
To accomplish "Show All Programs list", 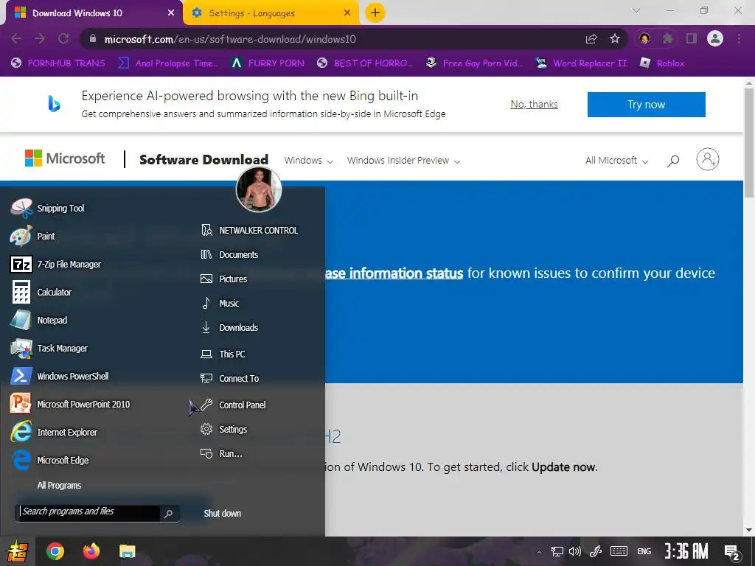I will [x=59, y=485].
